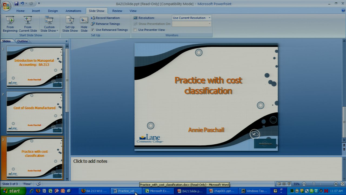
Task: Open Set Up Slide Show dialog
Action: [70, 24]
